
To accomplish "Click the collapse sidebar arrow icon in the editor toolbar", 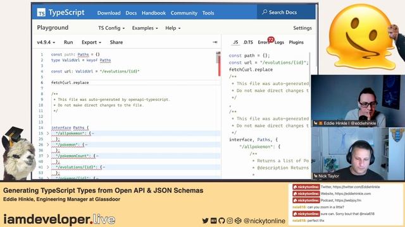I will coord(215,42).
